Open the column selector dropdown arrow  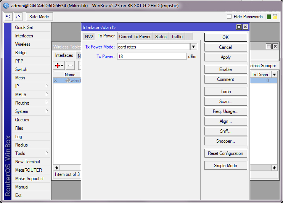pyautogui.click(x=274, y=75)
